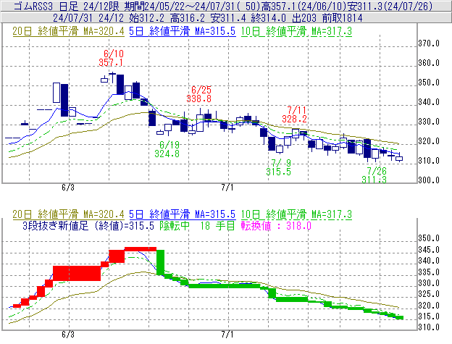452x344 pixels.
Task: Click the 7/1 date on the lower chart axis
Action: 227,335
